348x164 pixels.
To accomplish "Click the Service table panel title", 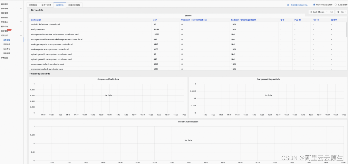I will 188,15.
